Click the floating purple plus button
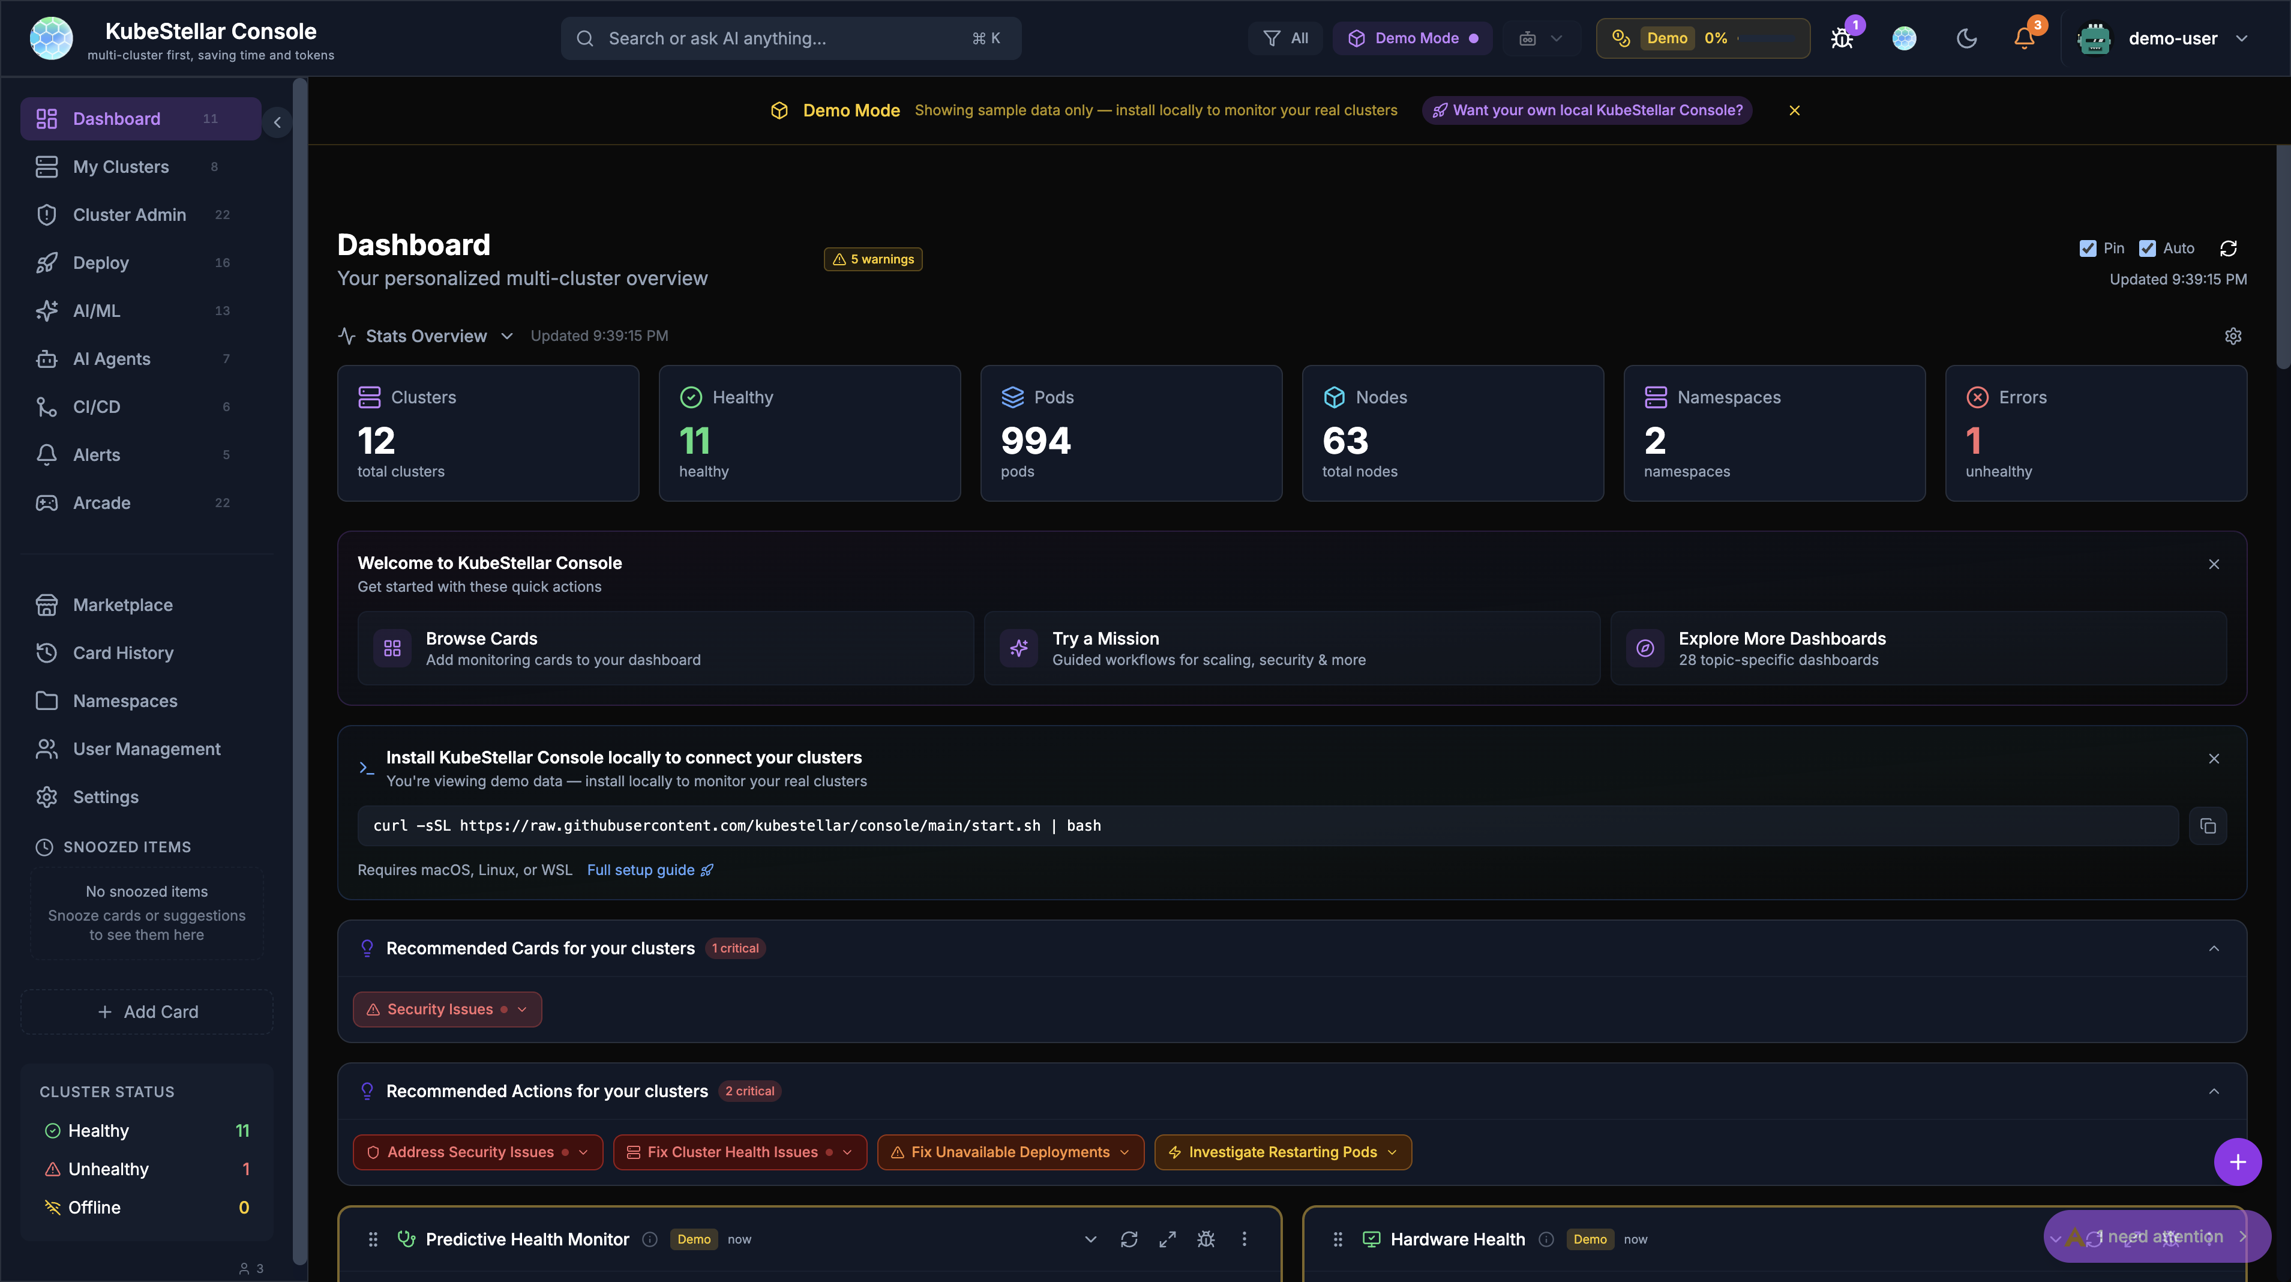Image resolution: width=2291 pixels, height=1282 pixels. [x=2238, y=1162]
